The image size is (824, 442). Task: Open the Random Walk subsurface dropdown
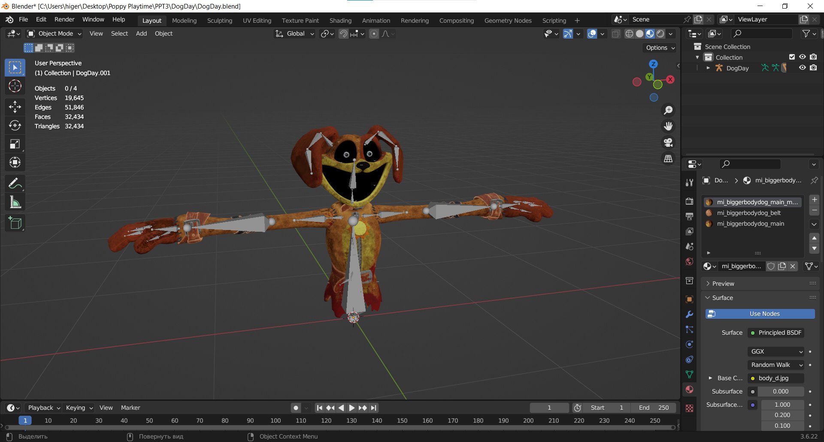[x=776, y=365]
